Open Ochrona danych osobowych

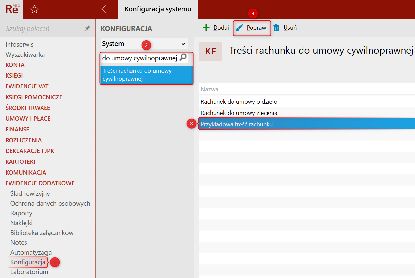click(50, 204)
